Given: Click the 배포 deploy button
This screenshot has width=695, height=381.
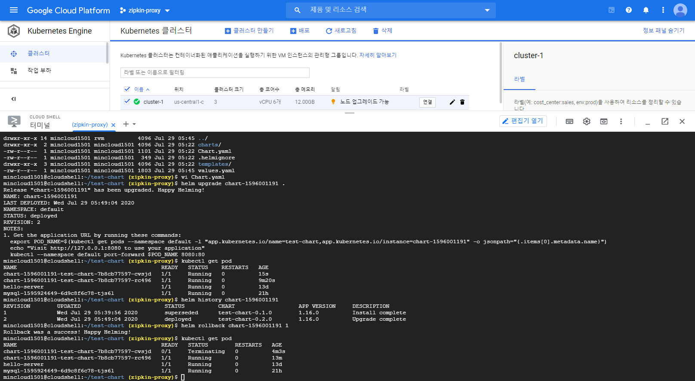Looking at the screenshot, I should click(300, 31).
